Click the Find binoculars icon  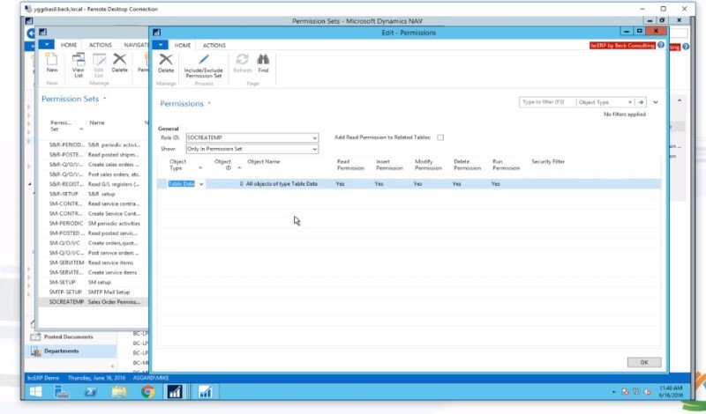tap(263, 63)
